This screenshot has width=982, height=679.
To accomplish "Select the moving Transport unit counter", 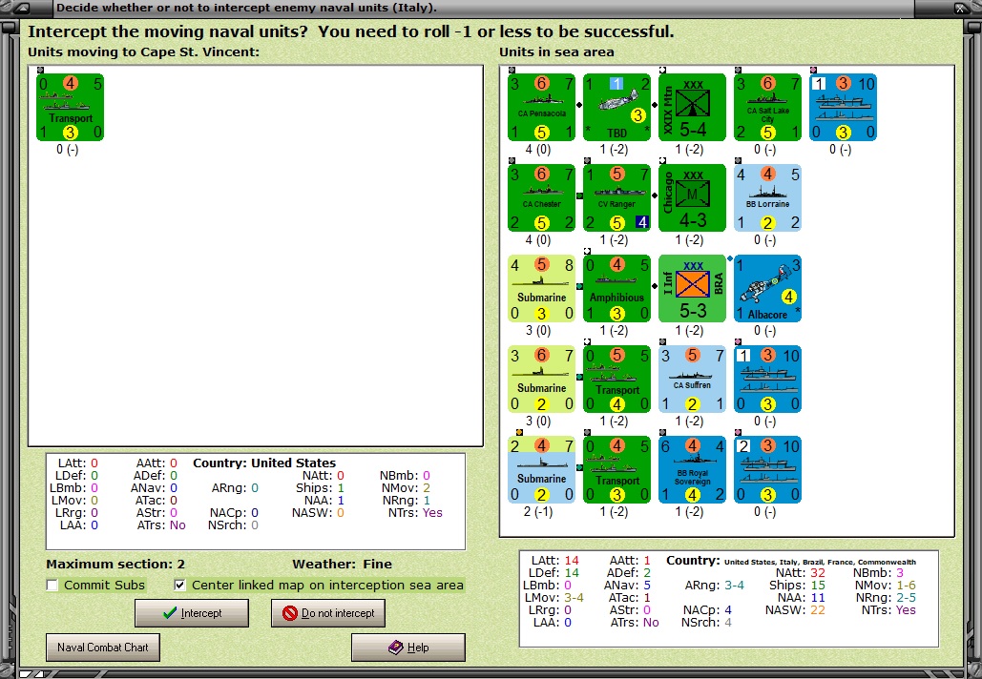I will click(71, 107).
